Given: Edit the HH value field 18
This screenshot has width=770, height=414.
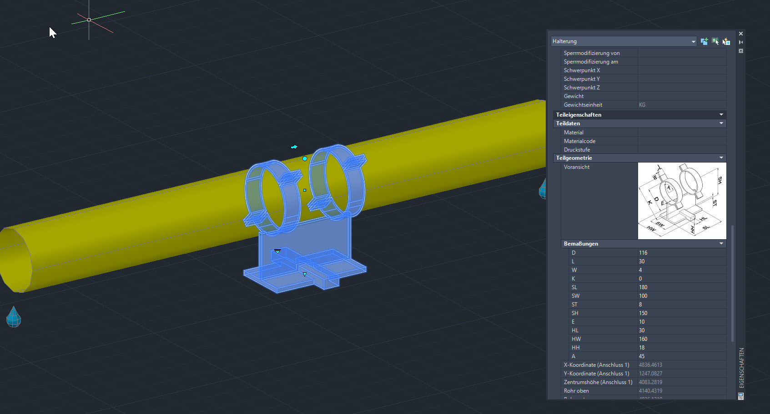Looking at the screenshot, I should [682, 348].
